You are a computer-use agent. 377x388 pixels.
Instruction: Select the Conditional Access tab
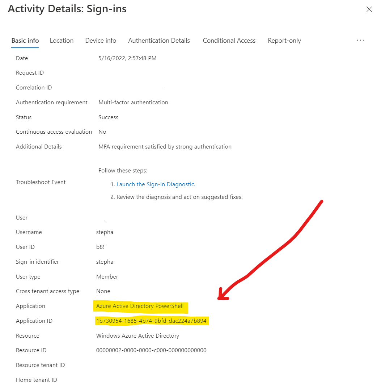(229, 41)
